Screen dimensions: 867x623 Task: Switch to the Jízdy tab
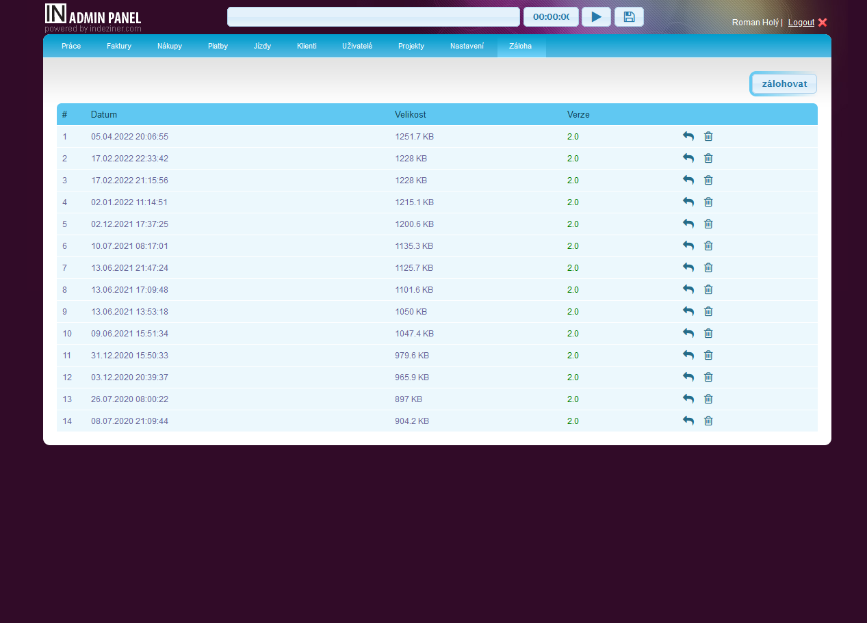pos(262,46)
